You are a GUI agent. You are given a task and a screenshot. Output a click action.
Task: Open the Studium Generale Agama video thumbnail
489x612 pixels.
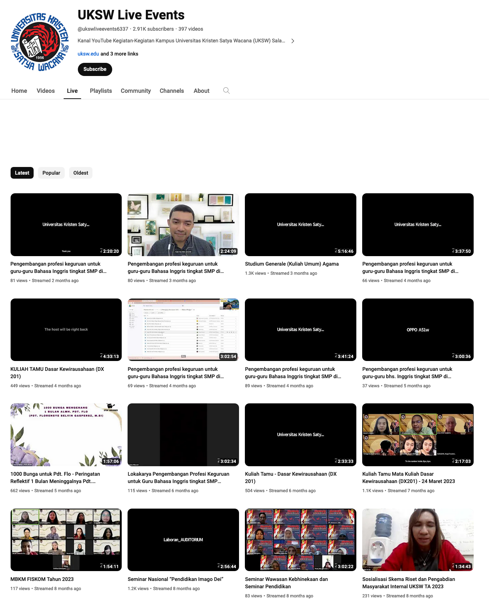point(300,224)
